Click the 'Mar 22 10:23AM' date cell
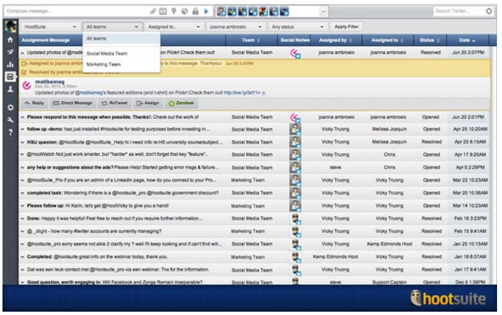 click(x=469, y=180)
